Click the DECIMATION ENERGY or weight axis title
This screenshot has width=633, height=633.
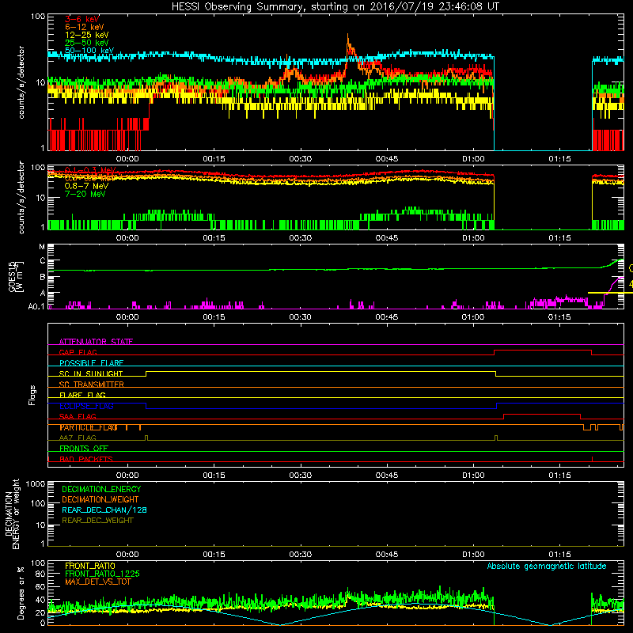point(12,514)
